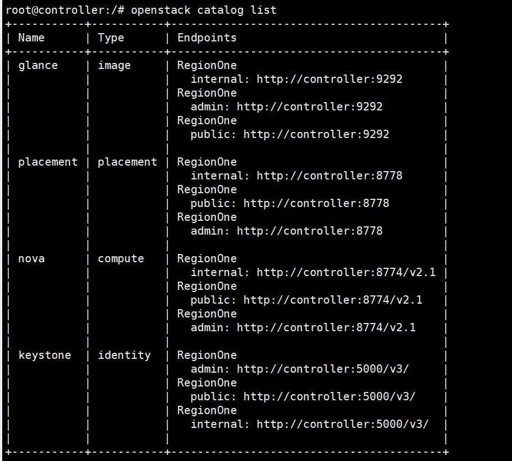The width and height of the screenshot is (512, 461).
Task: Click the glance admin endpoint URL
Action: pyautogui.click(x=309, y=107)
